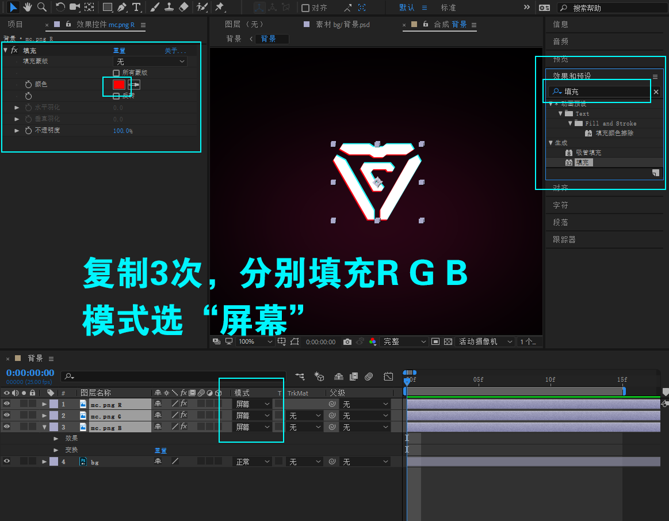Open the blend mode dropdown for mc.png R
Image resolution: width=669 pixels, height=521 pixels.
[x=251, y=404]
